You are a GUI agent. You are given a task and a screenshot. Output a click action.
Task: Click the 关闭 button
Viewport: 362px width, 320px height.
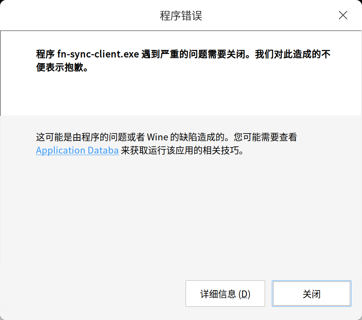(311, 294)
